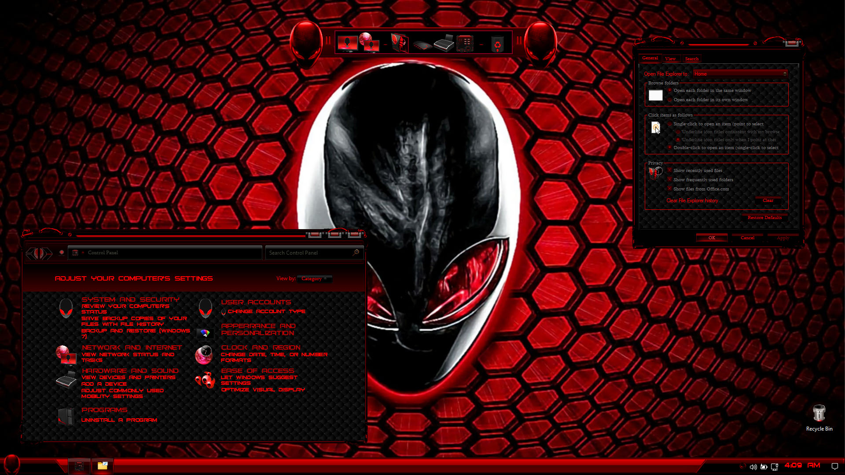Open the printer icon in the dock
This screenshot has width=845, height=475.
444,44
